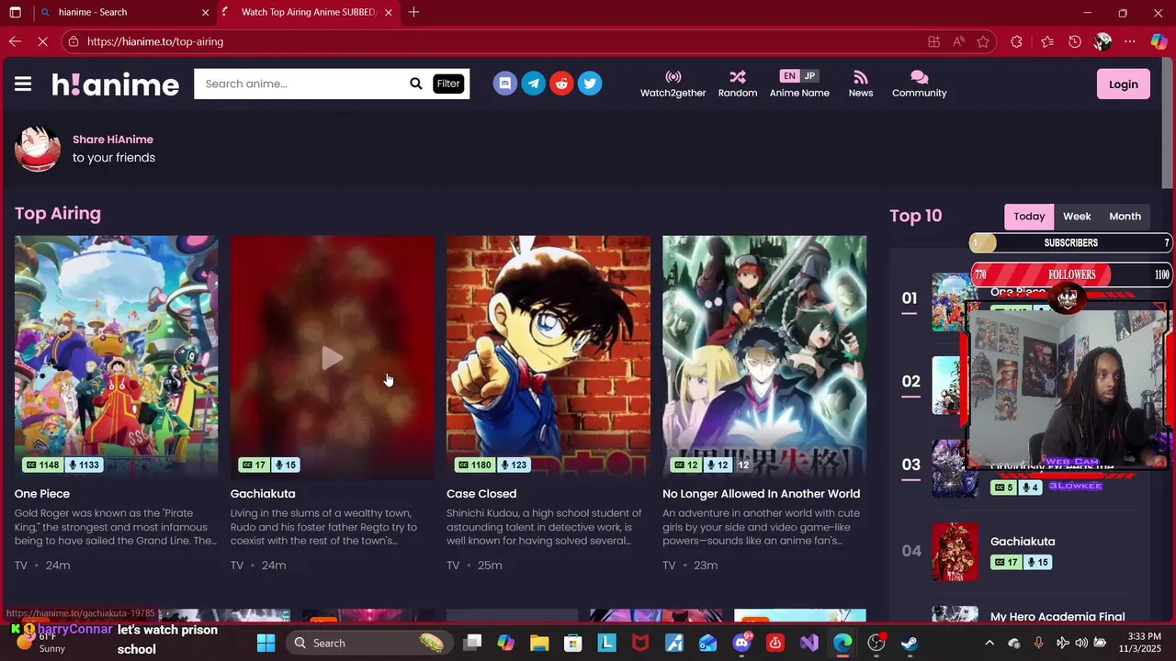Open the browser profile avatar
This screenshot has width=1176, height=661.
tap(1102, 41)
